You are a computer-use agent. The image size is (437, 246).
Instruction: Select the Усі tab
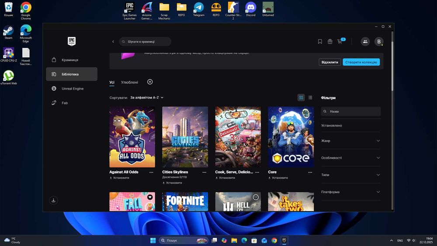[112, 83]
